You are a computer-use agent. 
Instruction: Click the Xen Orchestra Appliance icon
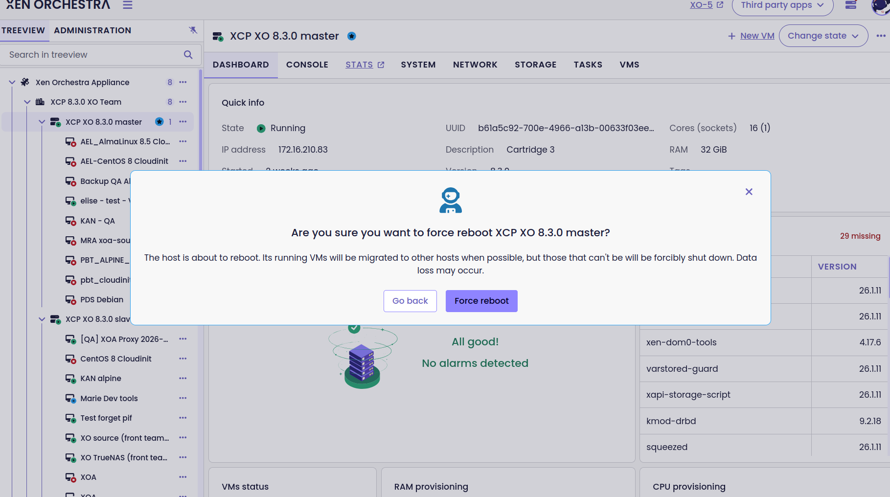(25, 82)
